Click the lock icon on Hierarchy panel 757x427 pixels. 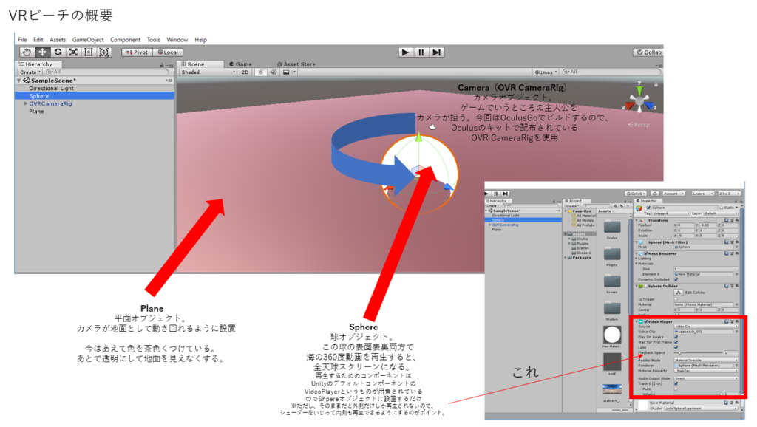tap(162, 65)
